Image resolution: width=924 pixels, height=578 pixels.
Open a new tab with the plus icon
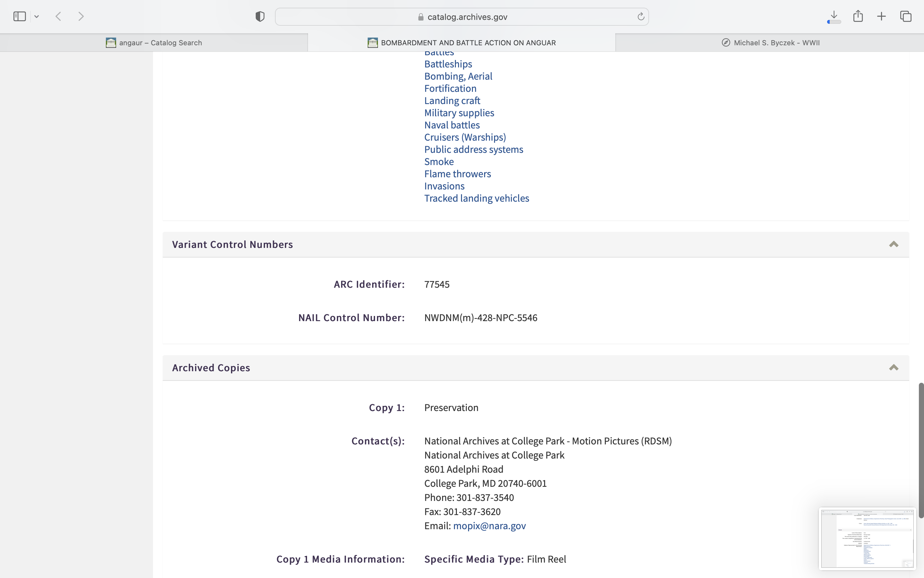coord(881,16)
